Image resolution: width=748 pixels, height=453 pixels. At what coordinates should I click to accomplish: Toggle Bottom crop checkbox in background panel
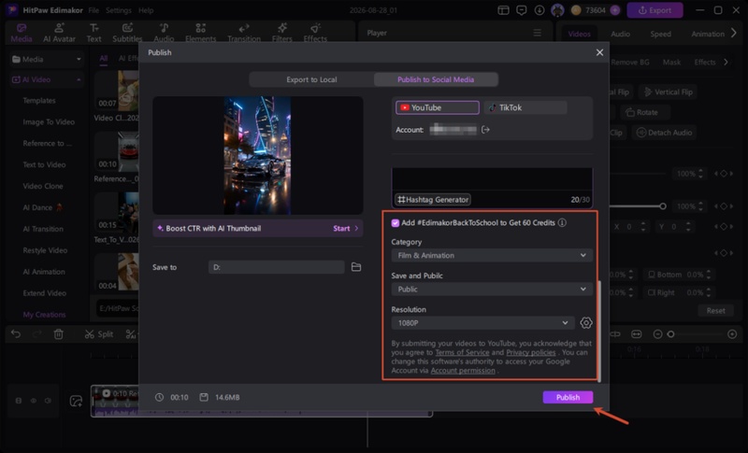tap(651, 275)
